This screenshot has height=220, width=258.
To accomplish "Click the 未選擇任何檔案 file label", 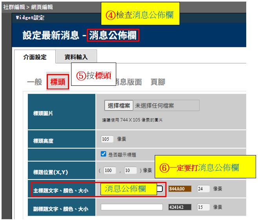I will [155, 105].
